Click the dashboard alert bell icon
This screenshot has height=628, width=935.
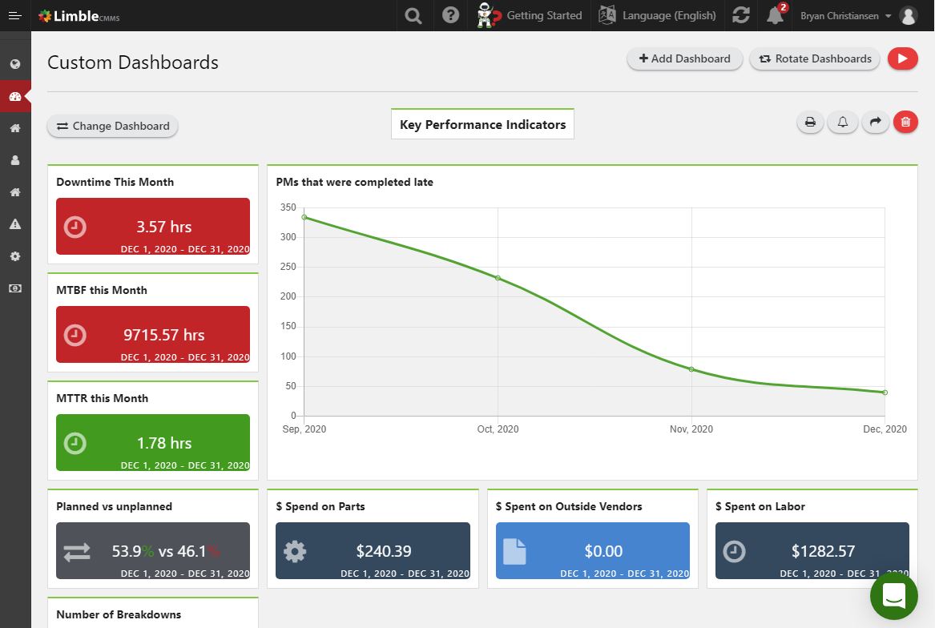pyautogui.click(x=842, y=122)
